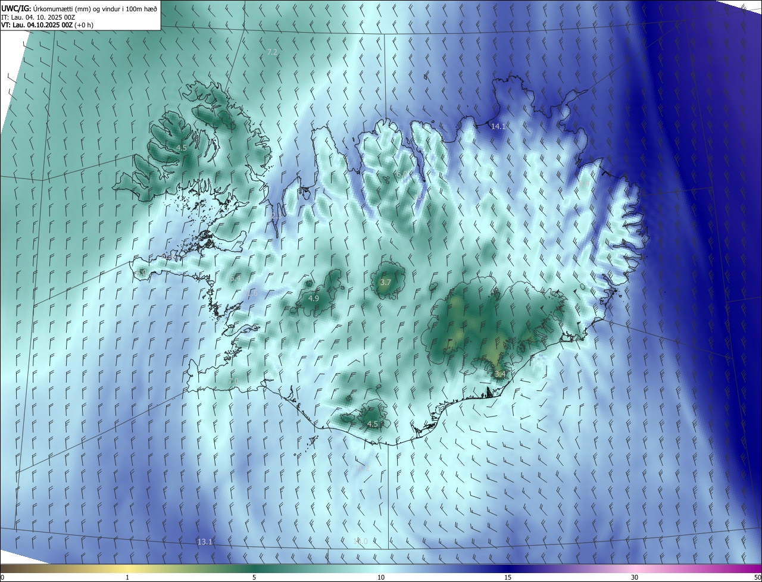Click the "4.9" value in the west-central highlands
The image size is (762, 582).
tap(313, 298)
